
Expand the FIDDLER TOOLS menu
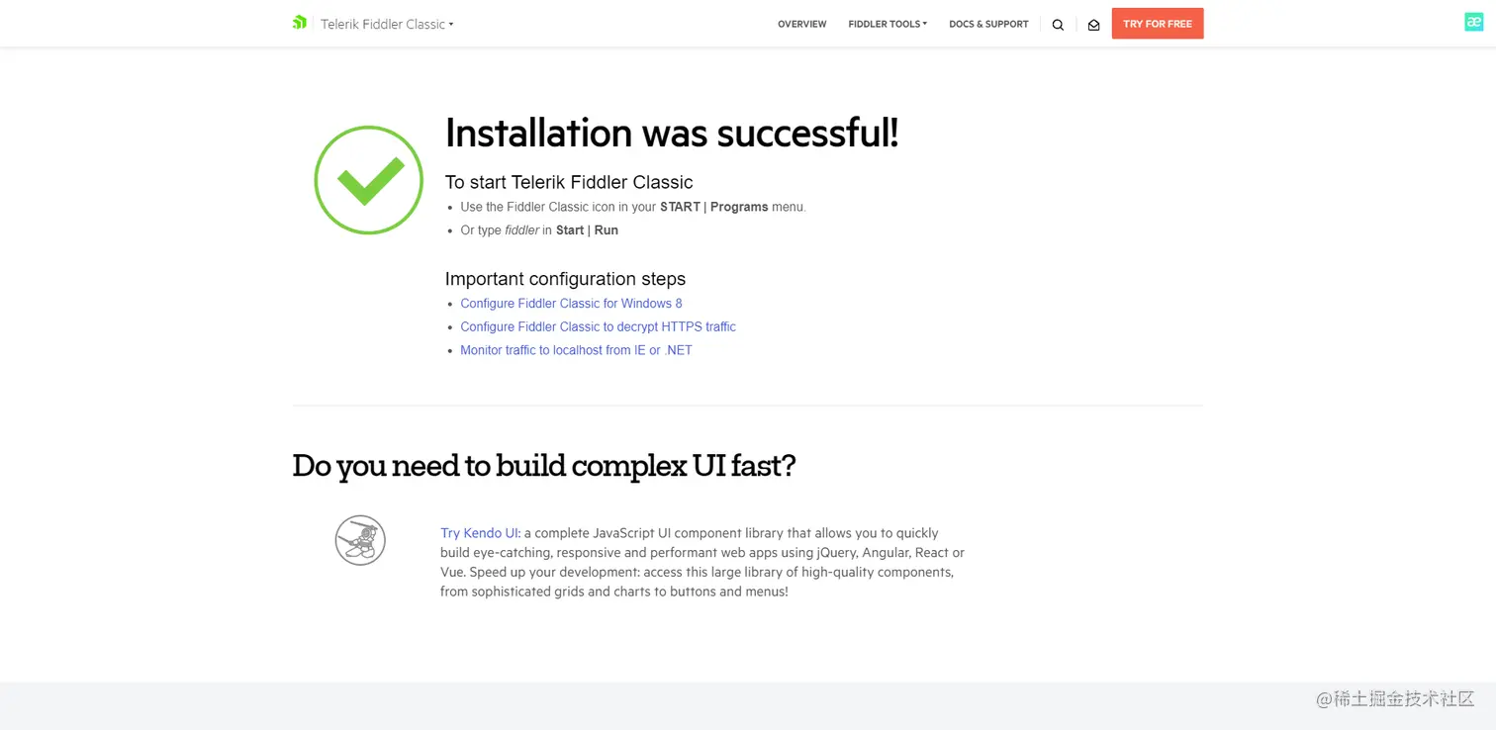[x=888, y=24]
